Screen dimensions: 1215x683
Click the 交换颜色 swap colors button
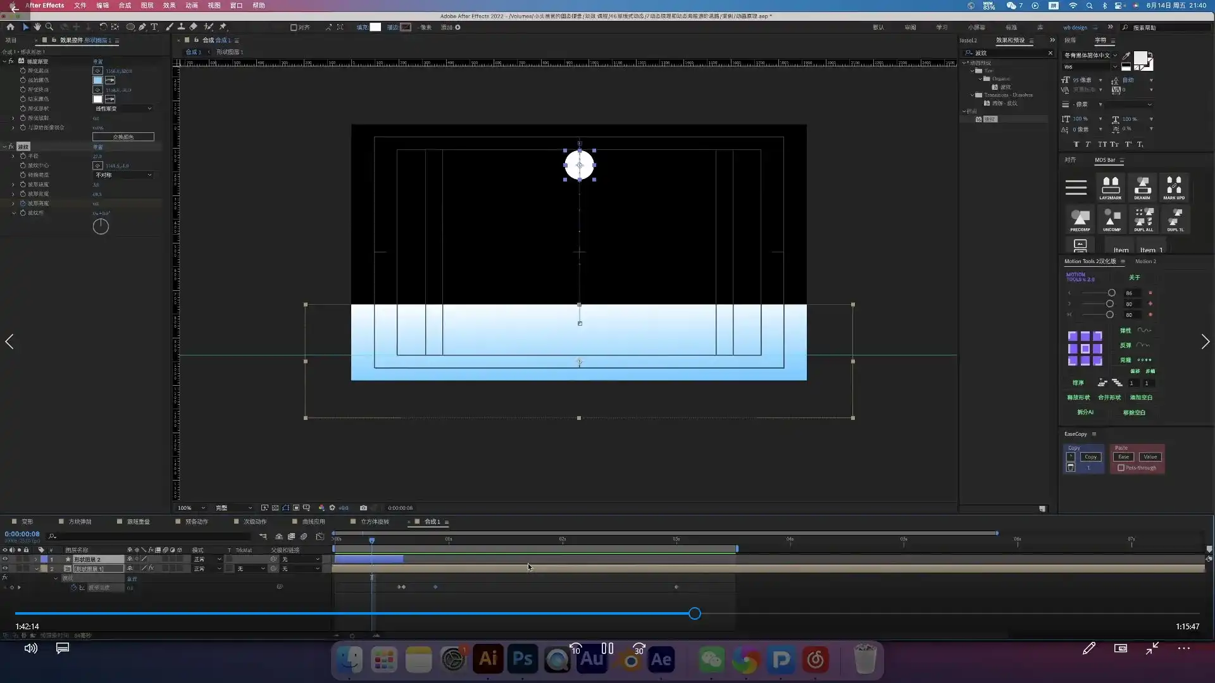click(123, 137)
